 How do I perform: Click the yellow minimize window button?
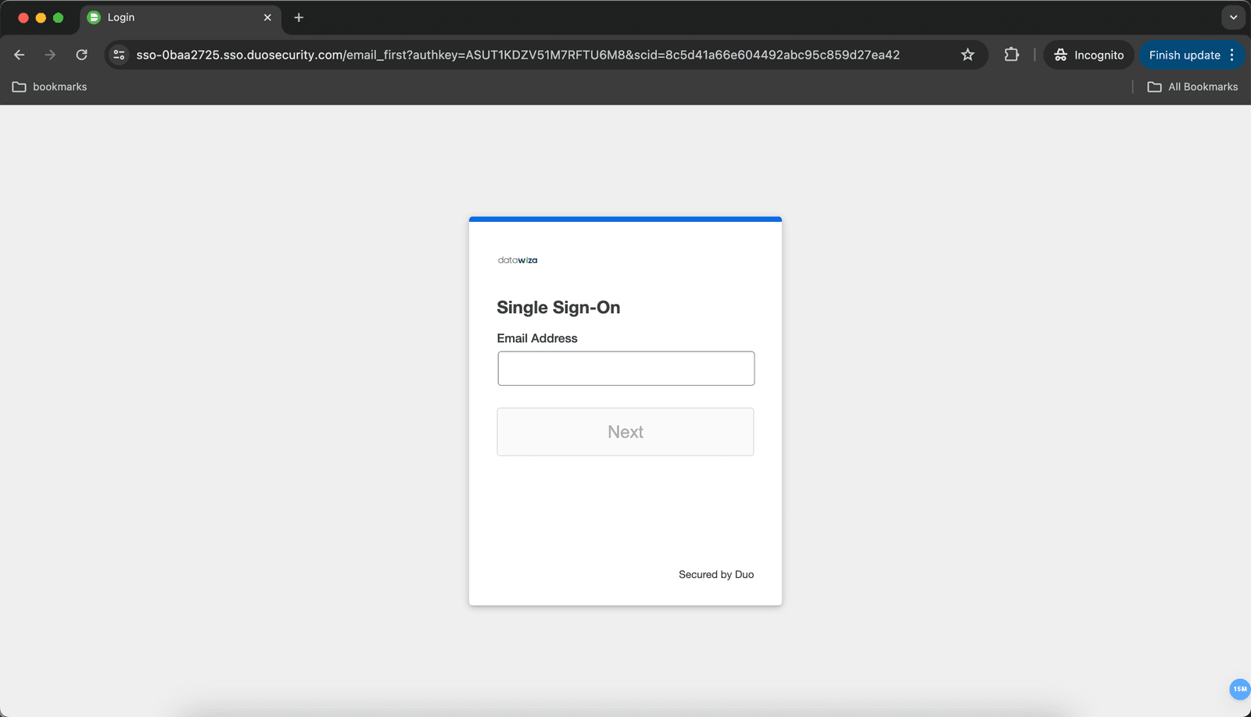click(41, 17)
